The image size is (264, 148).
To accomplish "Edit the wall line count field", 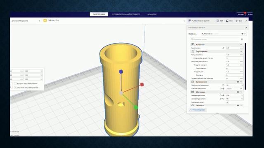I will 234,58.
